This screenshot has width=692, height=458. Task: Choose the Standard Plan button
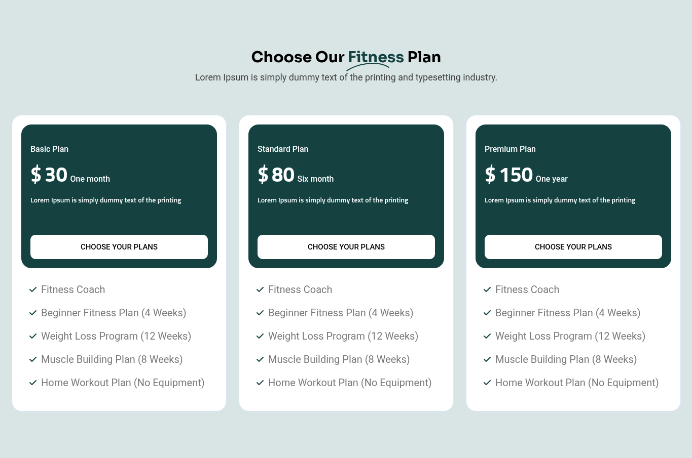[346, 247]
